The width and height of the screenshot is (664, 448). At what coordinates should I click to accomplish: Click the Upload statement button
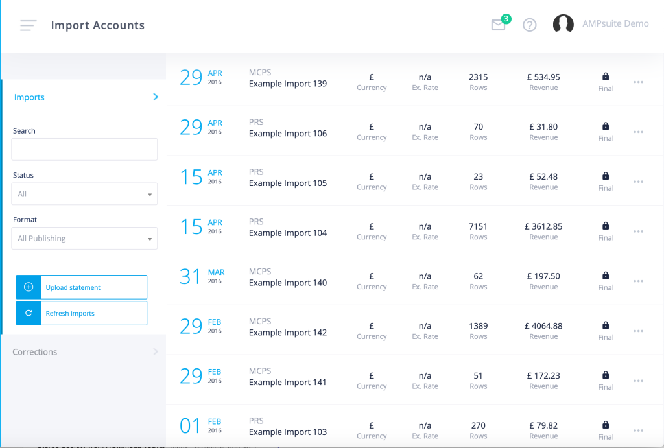coord(81,287)
